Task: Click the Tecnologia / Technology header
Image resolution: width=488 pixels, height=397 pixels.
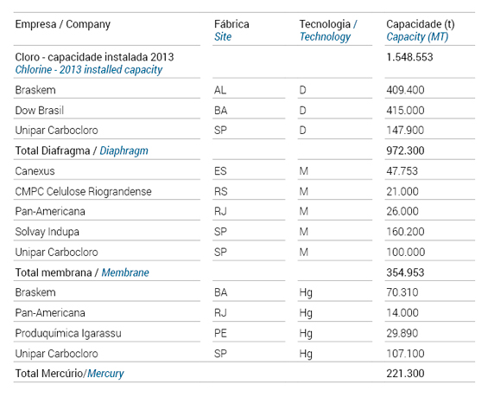Action: pos(328,30)
